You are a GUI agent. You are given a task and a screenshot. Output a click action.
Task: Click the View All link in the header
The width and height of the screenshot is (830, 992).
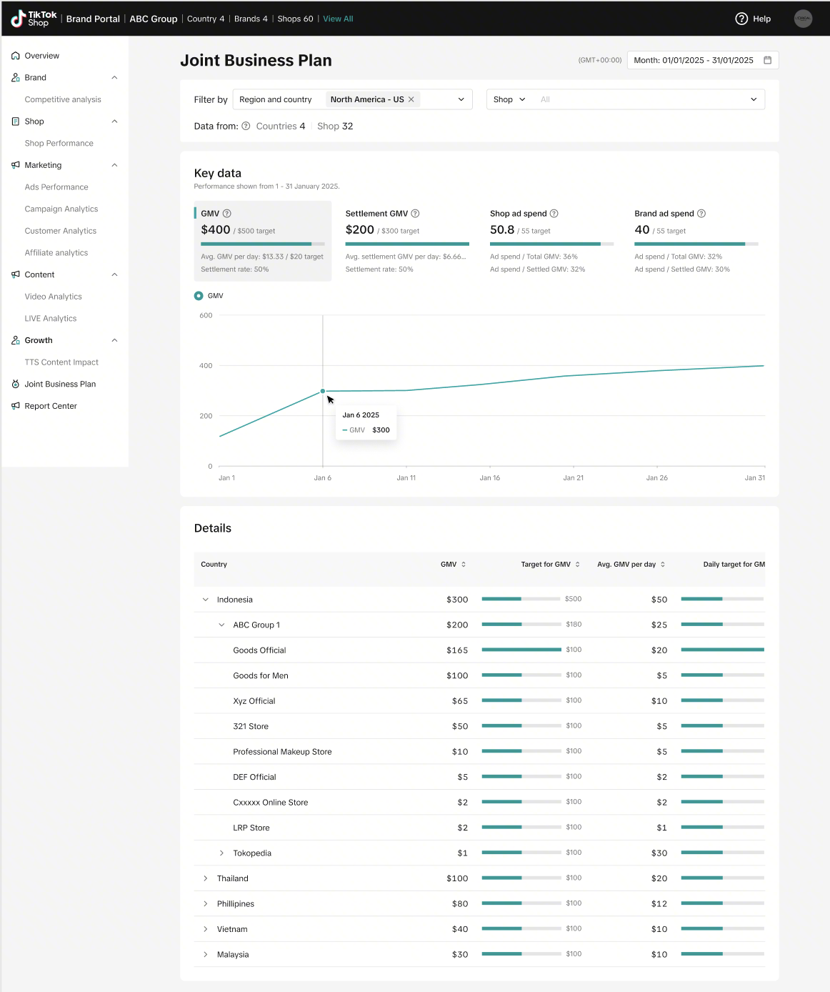338,19
